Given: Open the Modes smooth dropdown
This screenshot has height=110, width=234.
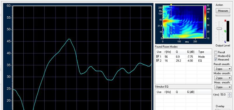Looking at the screenshot, I should click(x=223, y=78).
